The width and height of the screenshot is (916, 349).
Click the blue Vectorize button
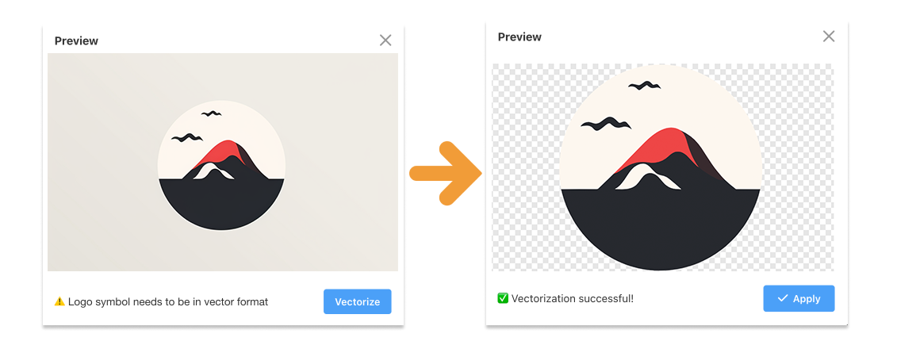357,301
